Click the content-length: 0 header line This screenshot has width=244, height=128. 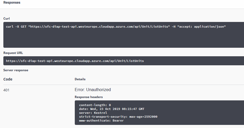[x=95, y=105]
